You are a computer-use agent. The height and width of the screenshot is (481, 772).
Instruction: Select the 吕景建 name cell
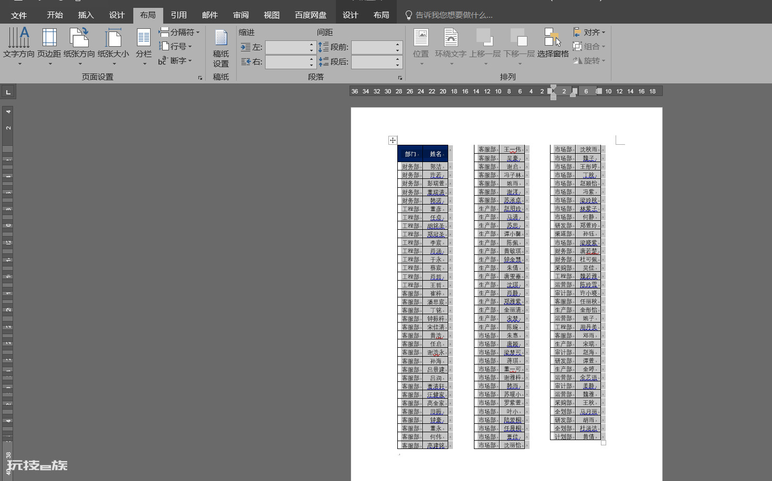436,370
